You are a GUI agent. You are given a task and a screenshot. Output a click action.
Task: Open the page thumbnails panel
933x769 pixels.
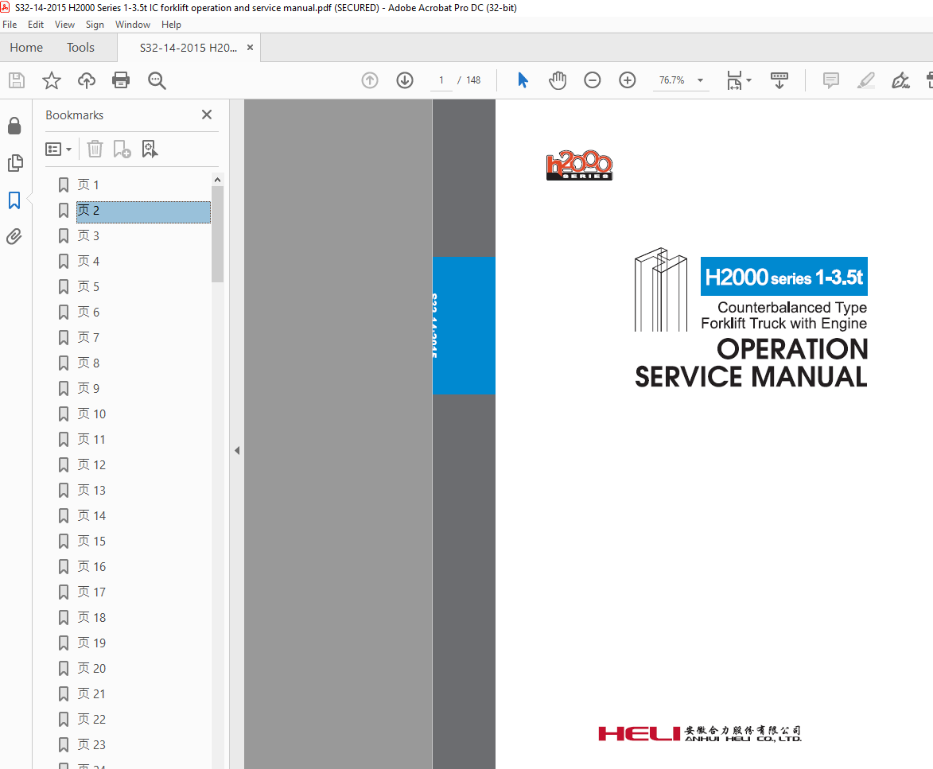[x=15, y=163]
